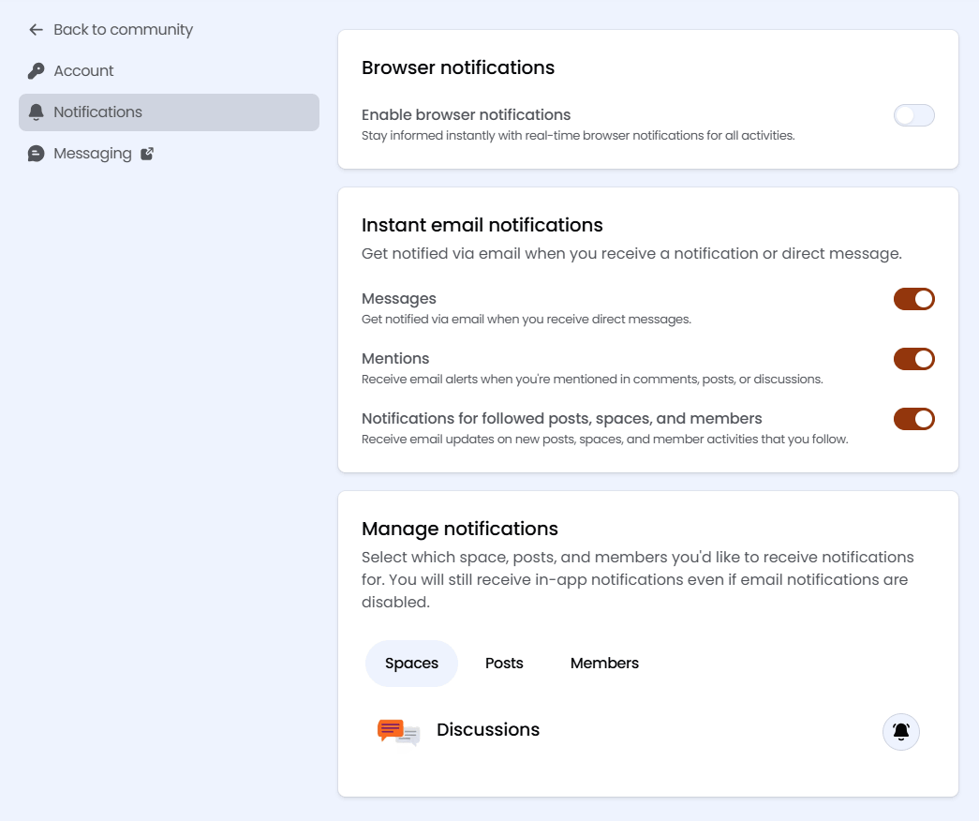Screen dimensions: 979x821
Task: Turn off Messages email toggle
Action: pos(914,299)
